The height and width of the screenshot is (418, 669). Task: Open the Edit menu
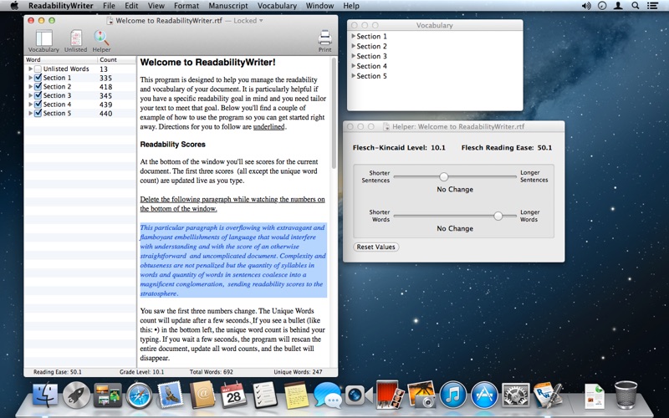[131, 6]
